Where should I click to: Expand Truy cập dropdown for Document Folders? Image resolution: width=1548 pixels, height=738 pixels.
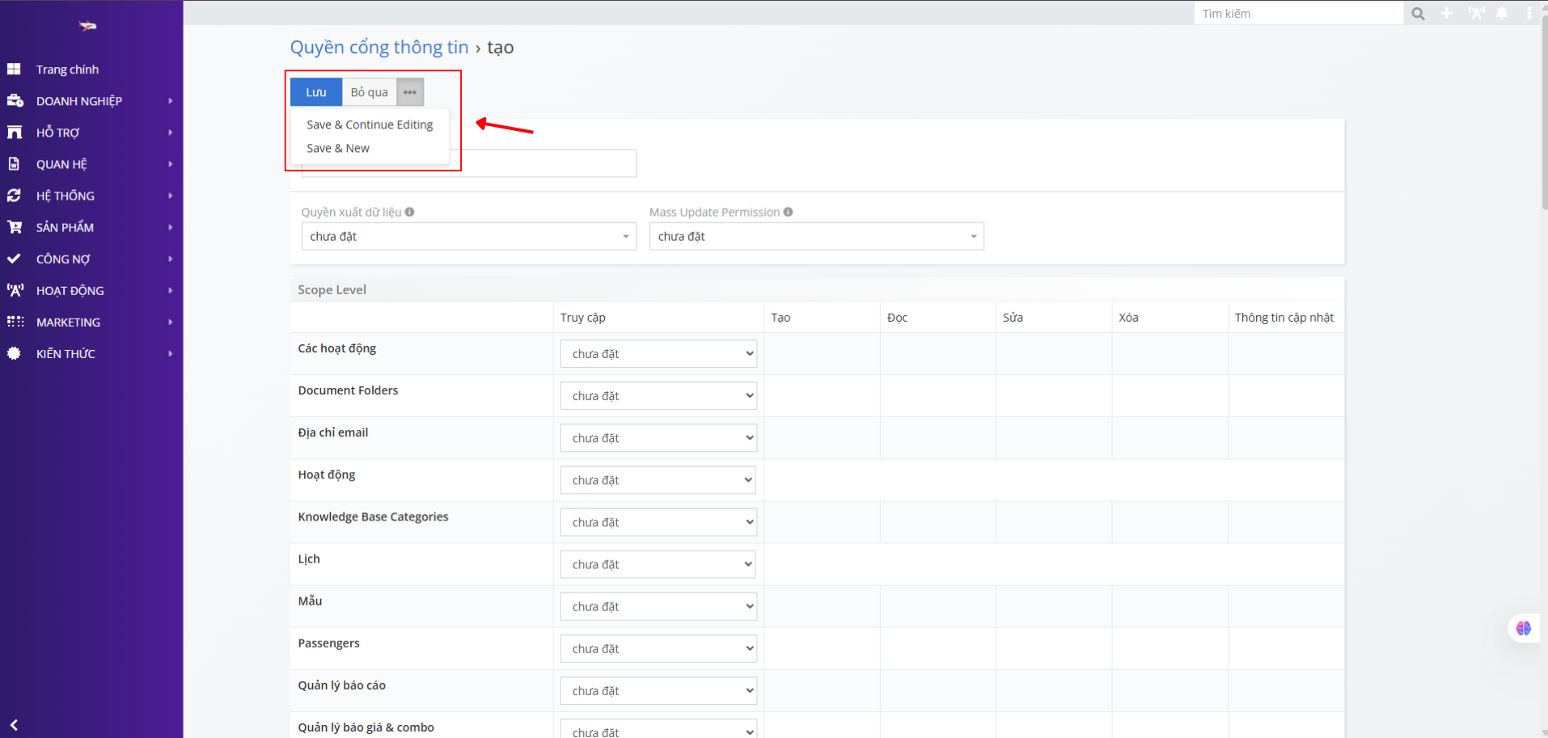coord(658,396)
